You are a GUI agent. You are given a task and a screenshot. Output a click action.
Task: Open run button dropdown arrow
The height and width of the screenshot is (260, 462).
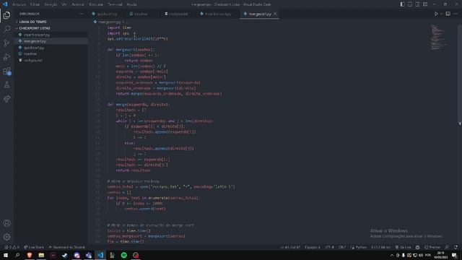(x=441, y=14)
